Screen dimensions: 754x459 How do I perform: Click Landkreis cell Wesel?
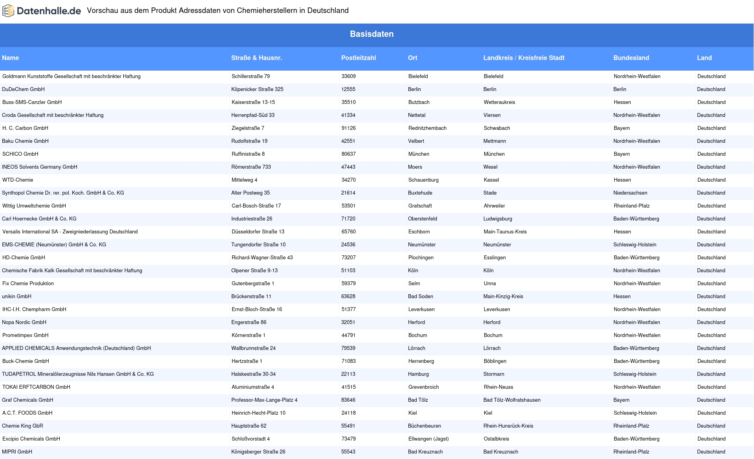[490, 167]
